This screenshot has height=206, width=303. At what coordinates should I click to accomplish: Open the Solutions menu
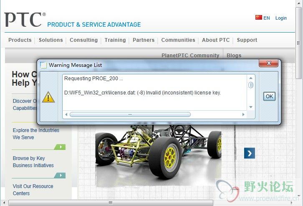point(51,40)
